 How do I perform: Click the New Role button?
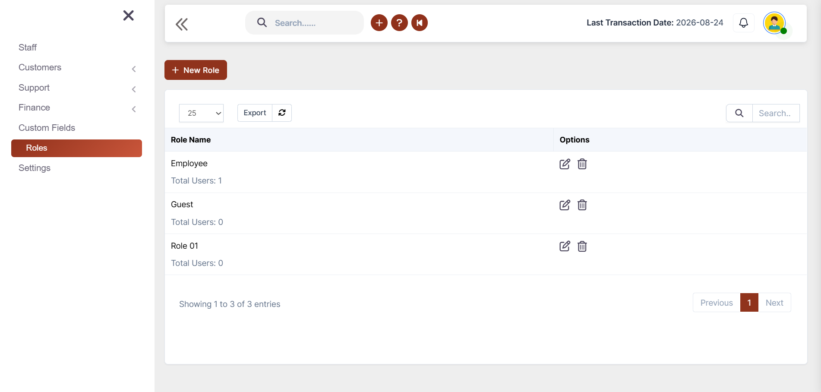(x=196, y=70)
